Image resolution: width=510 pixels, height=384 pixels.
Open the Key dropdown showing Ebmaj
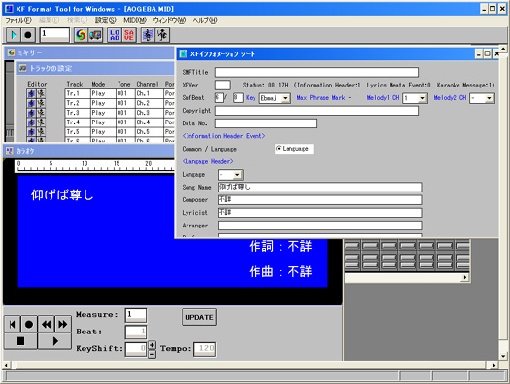pos(286,98)
